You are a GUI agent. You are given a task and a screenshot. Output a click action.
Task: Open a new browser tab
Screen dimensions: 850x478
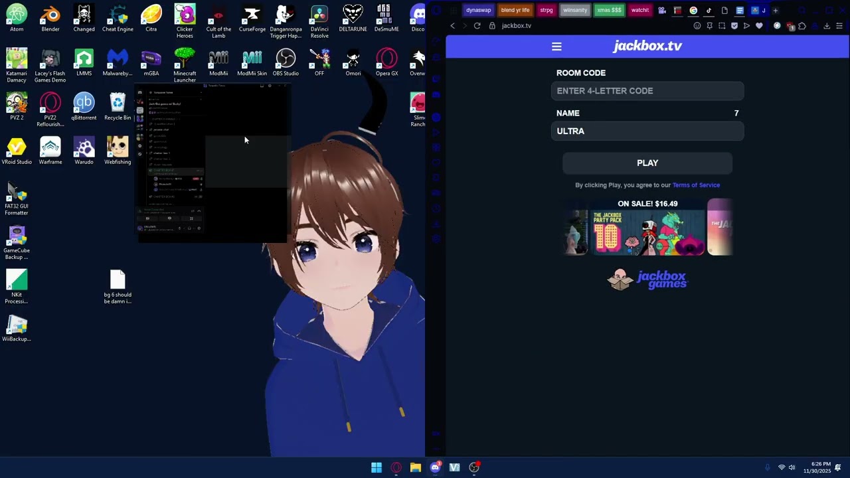click(x=775, y=11)
